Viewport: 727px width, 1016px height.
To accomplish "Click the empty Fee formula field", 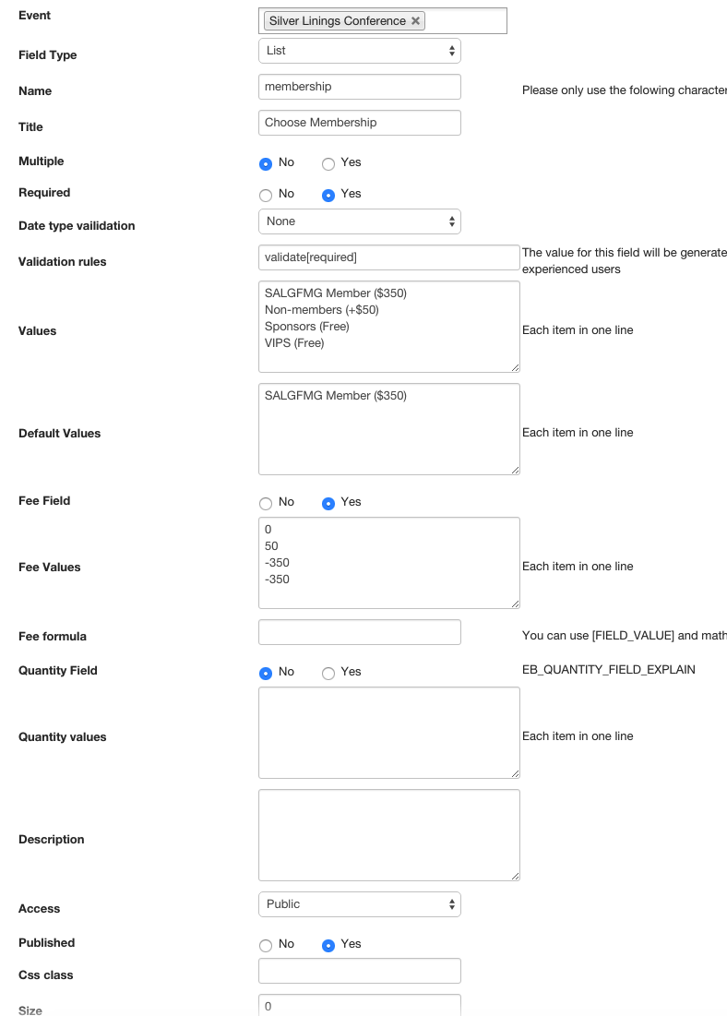I will pyautogui.click(x=359, y=632).
